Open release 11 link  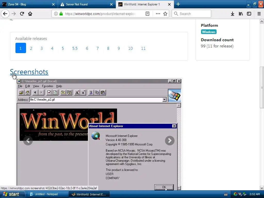pos(143,48)
